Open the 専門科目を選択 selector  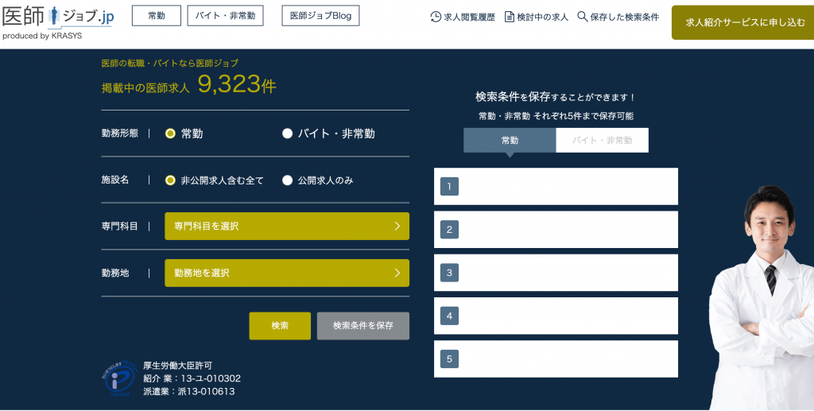pos(287,226)
